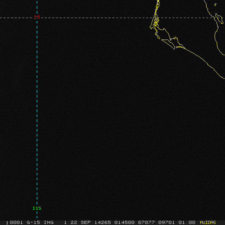Click where latitude and longitude lines intersect
The width and height of the screenshot is (225, 225).
click(37, 18)
